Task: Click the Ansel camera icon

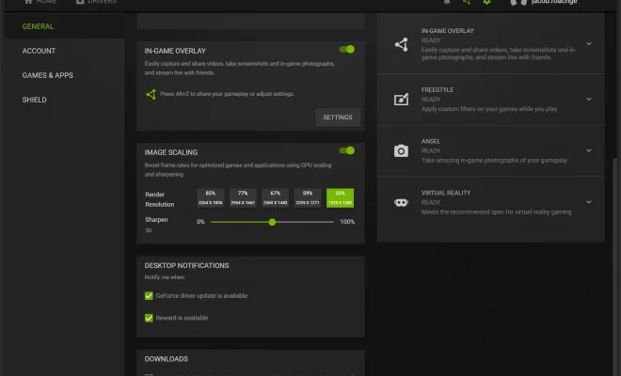Action: coord(401,150)
